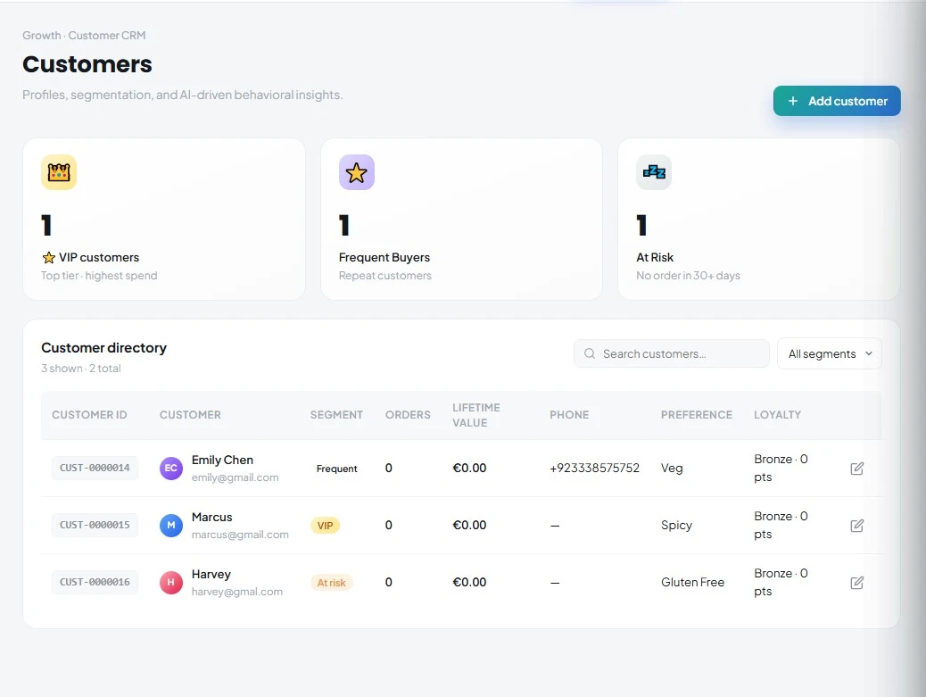
Task: Open the All segments dropdown
Action: [829, 353]
